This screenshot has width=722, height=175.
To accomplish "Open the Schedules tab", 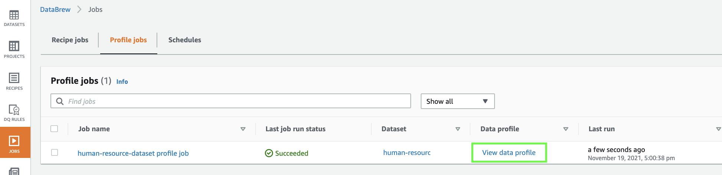I will pos(184,40).
